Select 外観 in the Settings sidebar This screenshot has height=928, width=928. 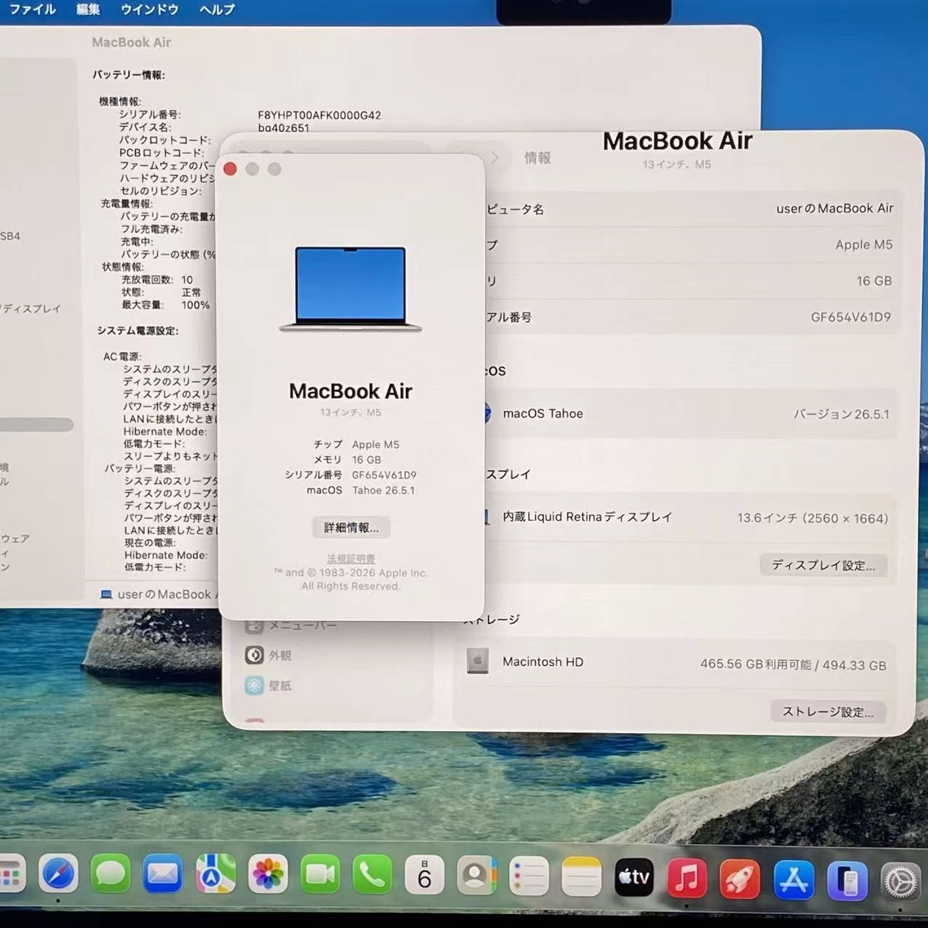coord(279,655)
